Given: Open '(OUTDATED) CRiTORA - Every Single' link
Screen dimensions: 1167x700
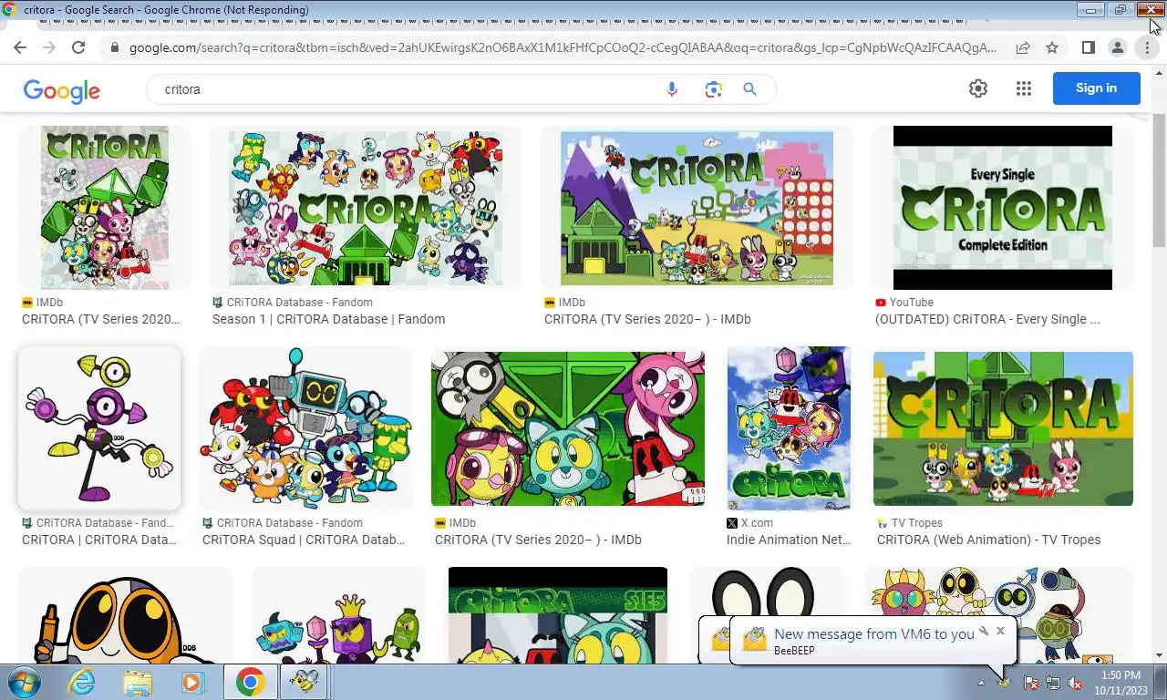Looking at the screenshot, I should [x=987, y=319].
